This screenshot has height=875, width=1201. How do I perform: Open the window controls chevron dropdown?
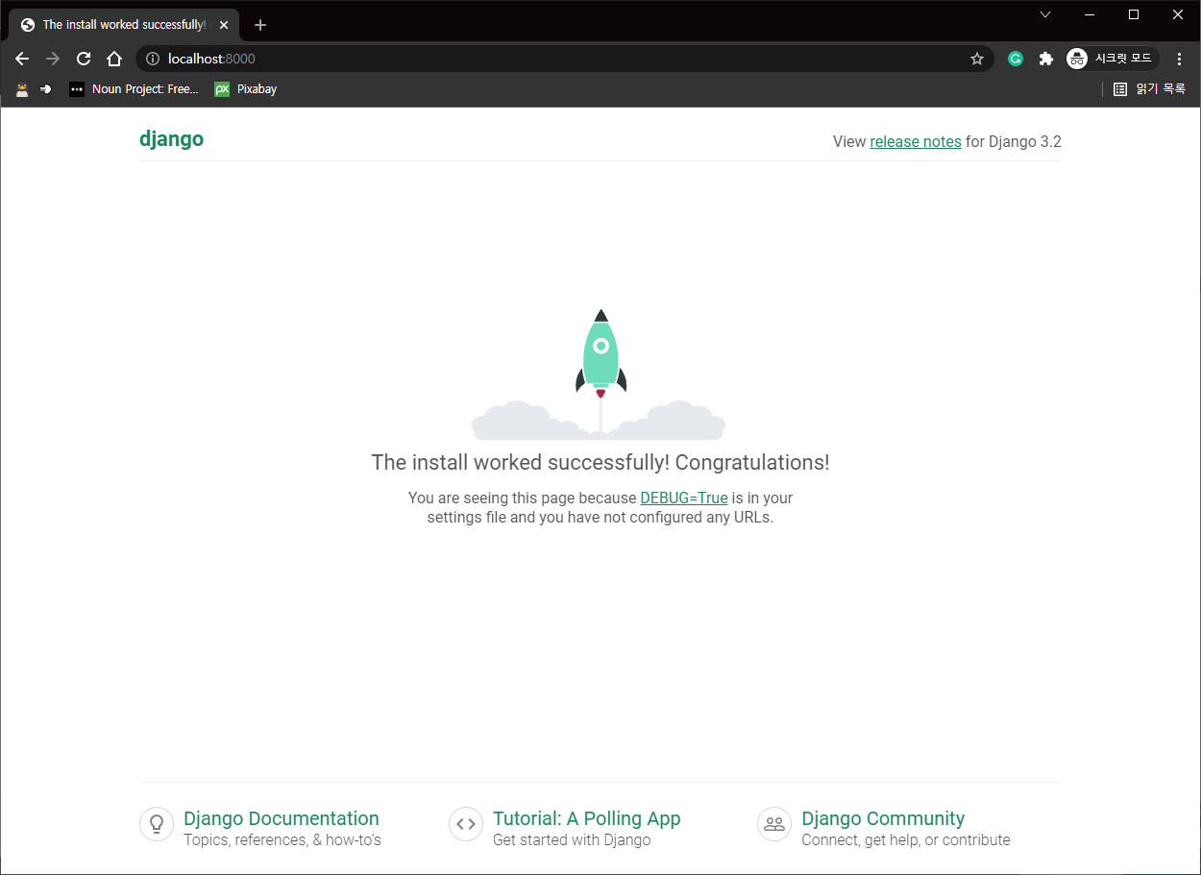[1045, 14]
